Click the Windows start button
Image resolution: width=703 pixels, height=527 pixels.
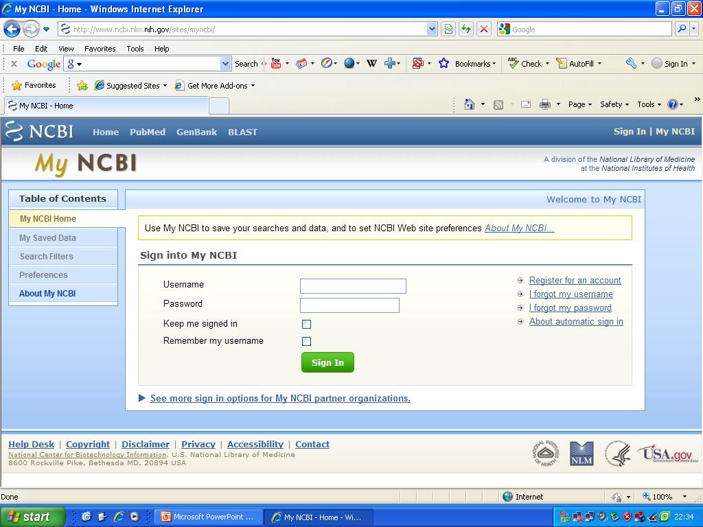click(32, 517)
